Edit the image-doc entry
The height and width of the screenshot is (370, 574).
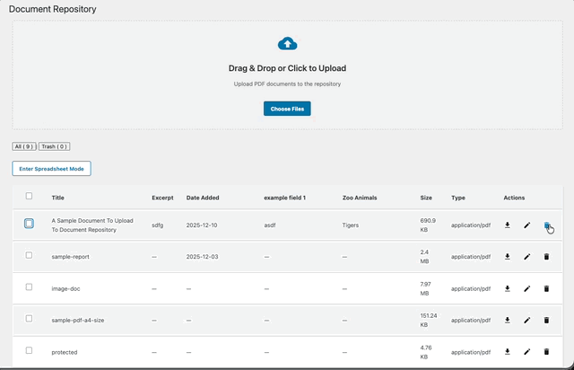click(527, 288)
